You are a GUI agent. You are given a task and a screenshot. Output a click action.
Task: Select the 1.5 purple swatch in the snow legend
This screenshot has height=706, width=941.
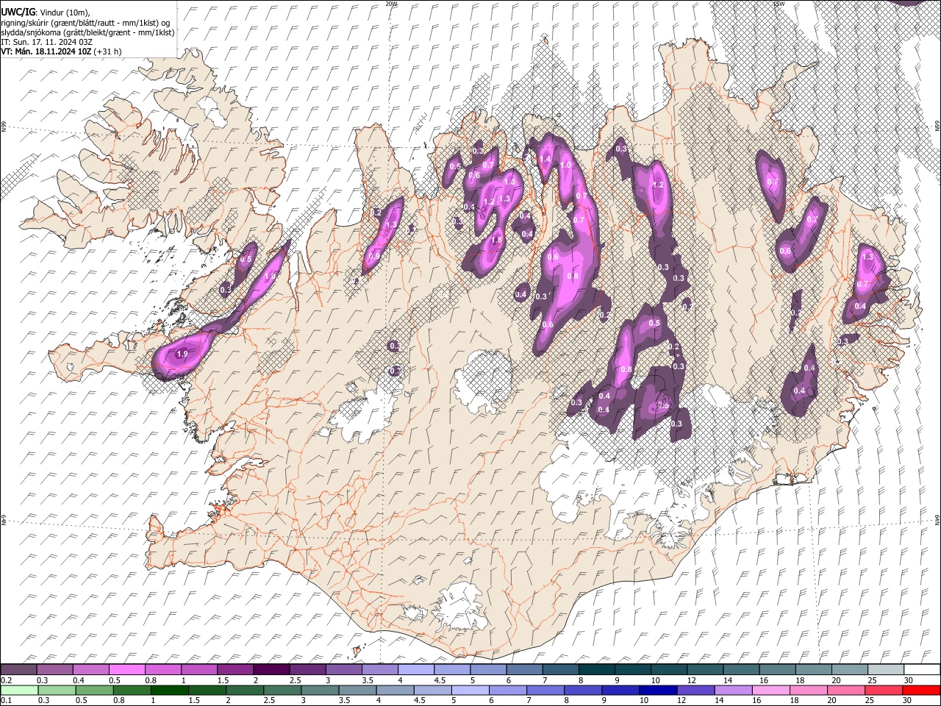(x=235, y=670)
